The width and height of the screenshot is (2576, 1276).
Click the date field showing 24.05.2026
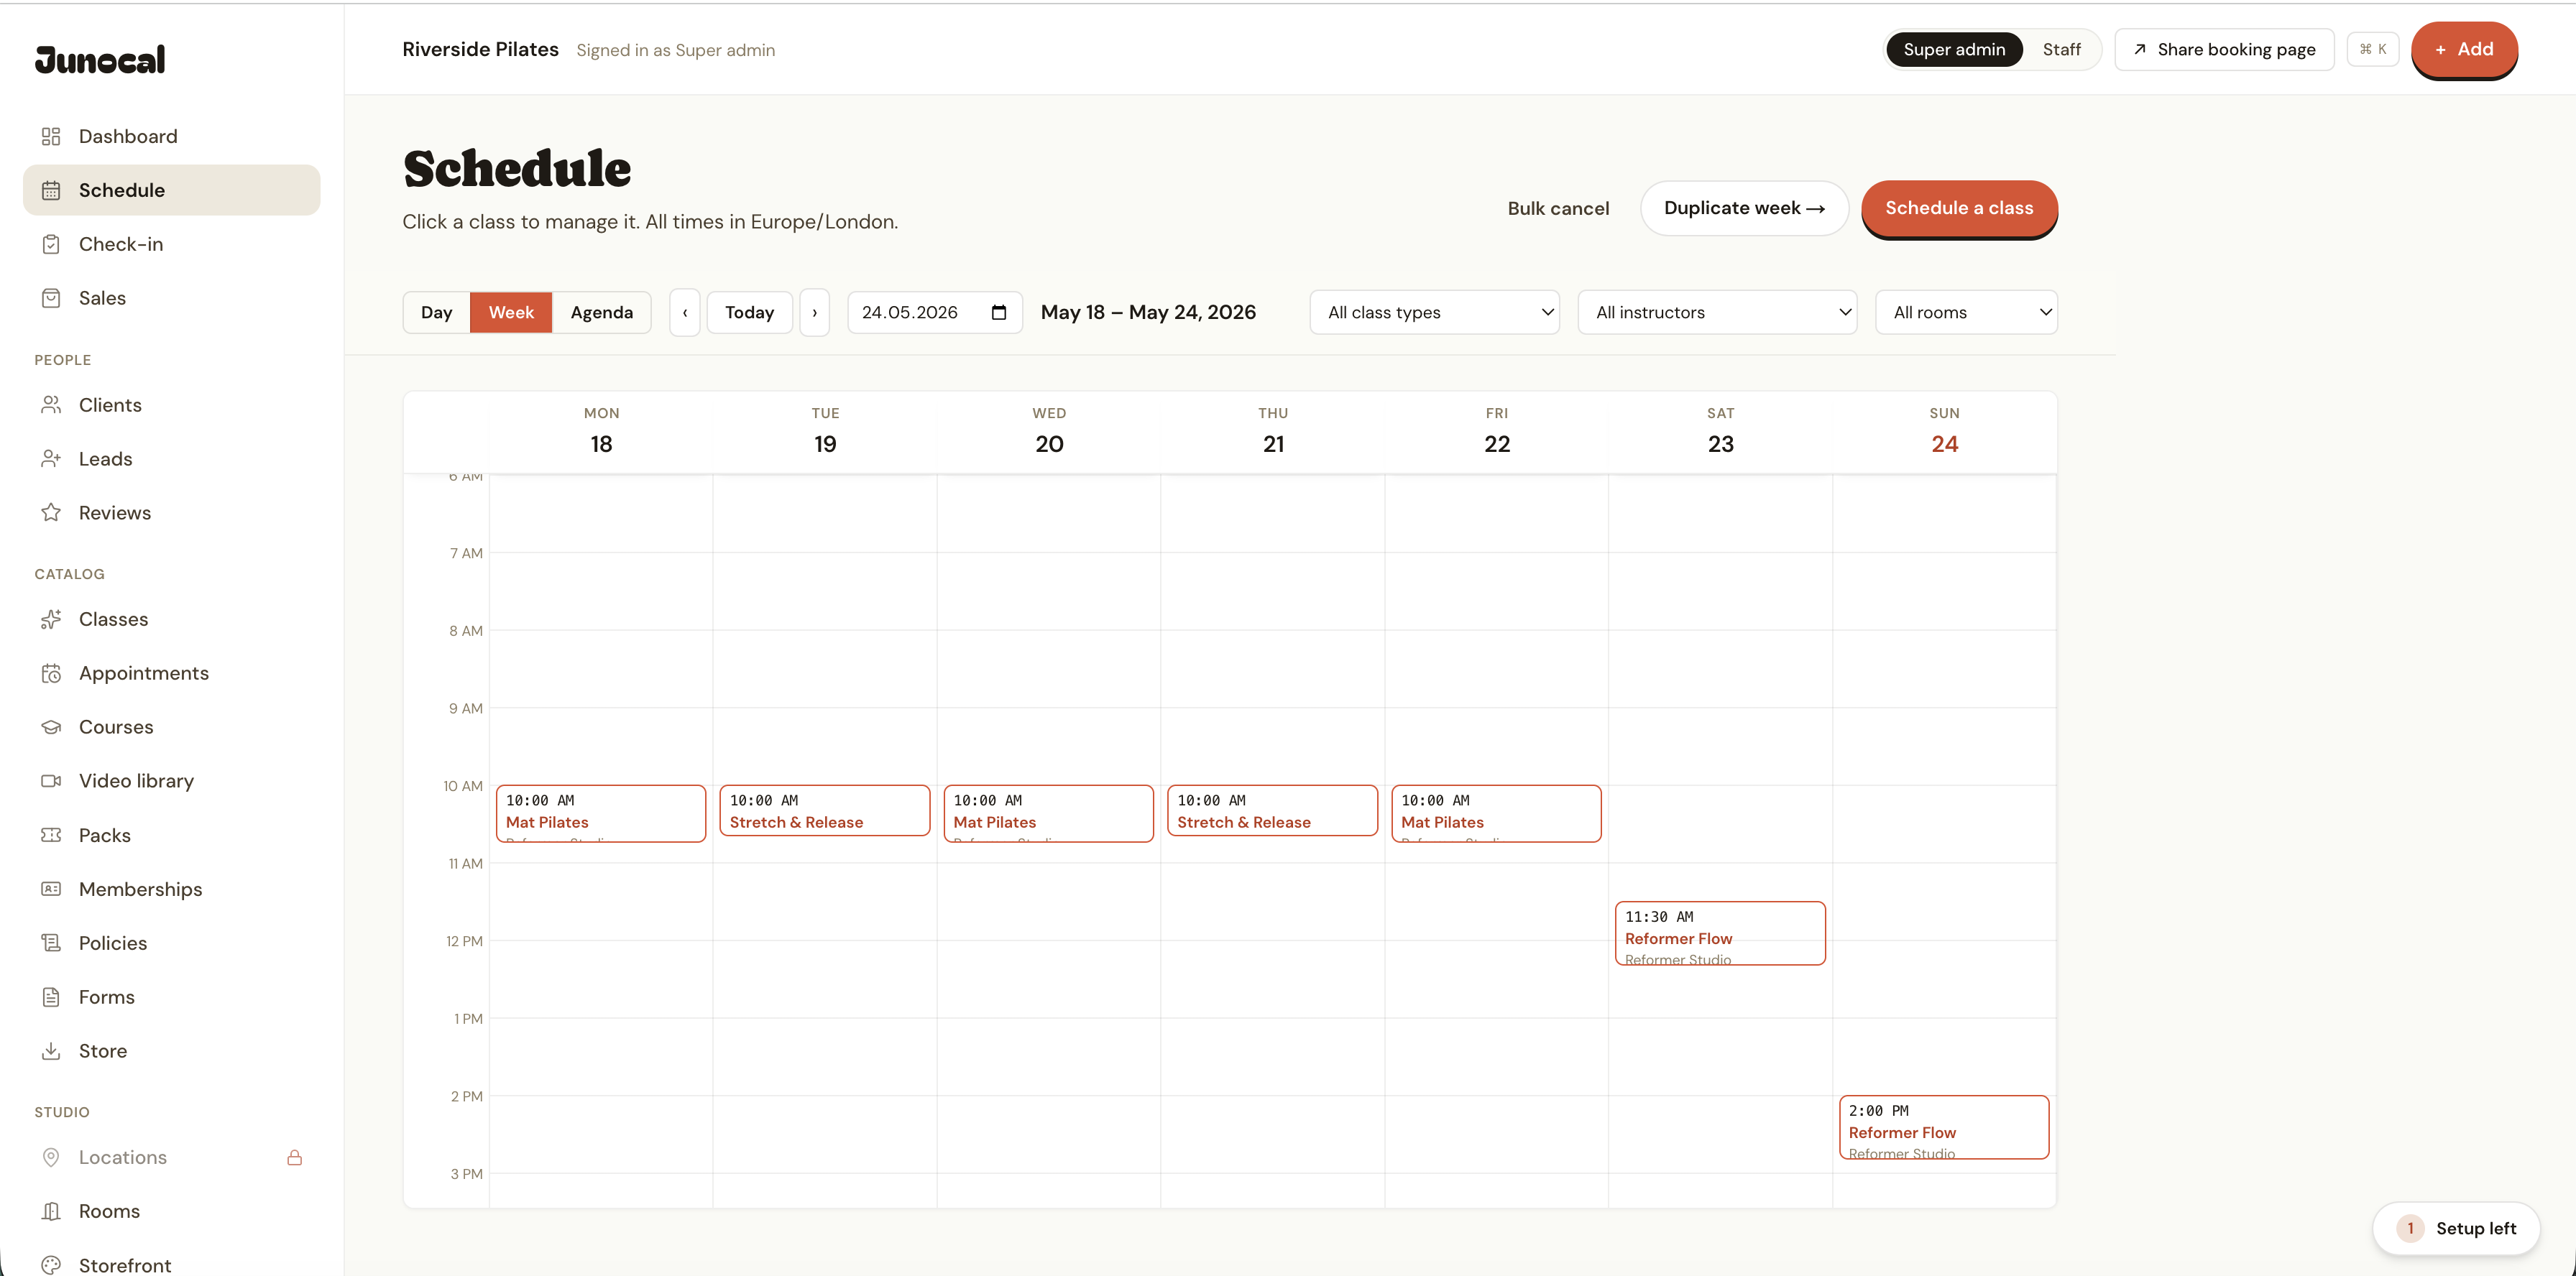click(935, 313)
